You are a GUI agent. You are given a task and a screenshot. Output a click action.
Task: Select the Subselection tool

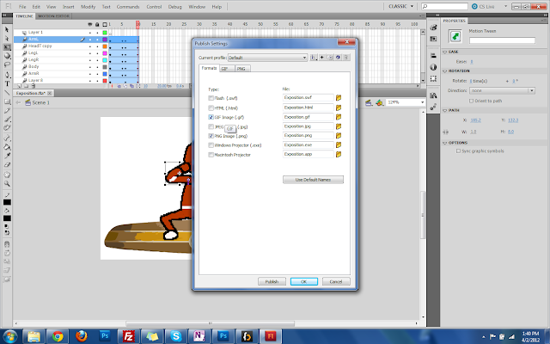[7, 38]
